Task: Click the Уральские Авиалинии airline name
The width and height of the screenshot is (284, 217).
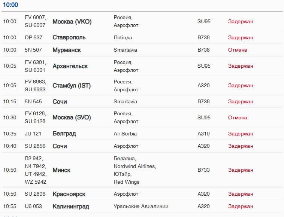Action: (141, 206)
